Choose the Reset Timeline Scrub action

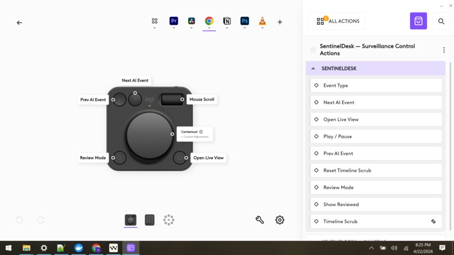click(376, 171)
